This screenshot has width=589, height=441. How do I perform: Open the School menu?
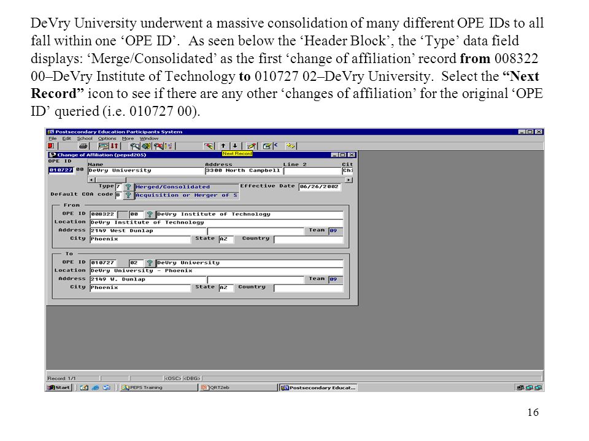tap(85, 138)
